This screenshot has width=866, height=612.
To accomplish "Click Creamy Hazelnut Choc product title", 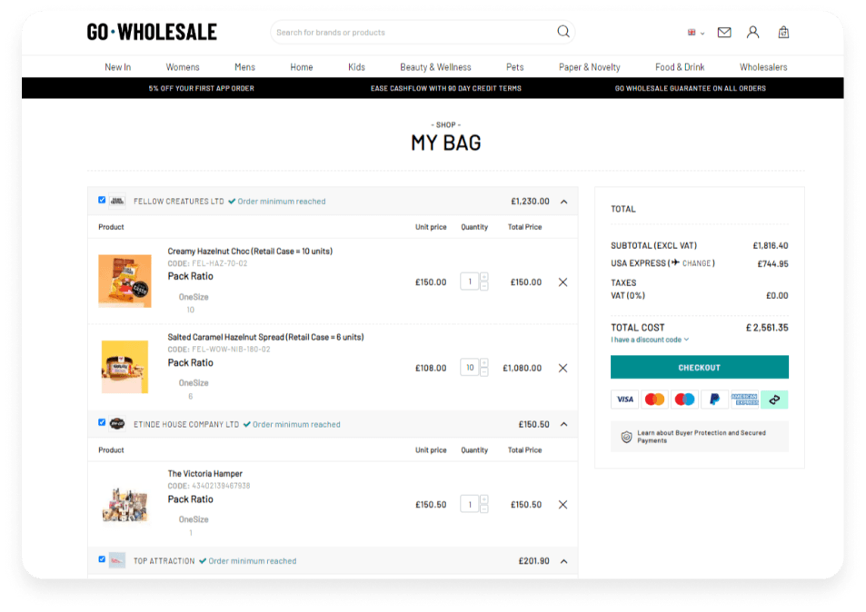I will point(250,252).
